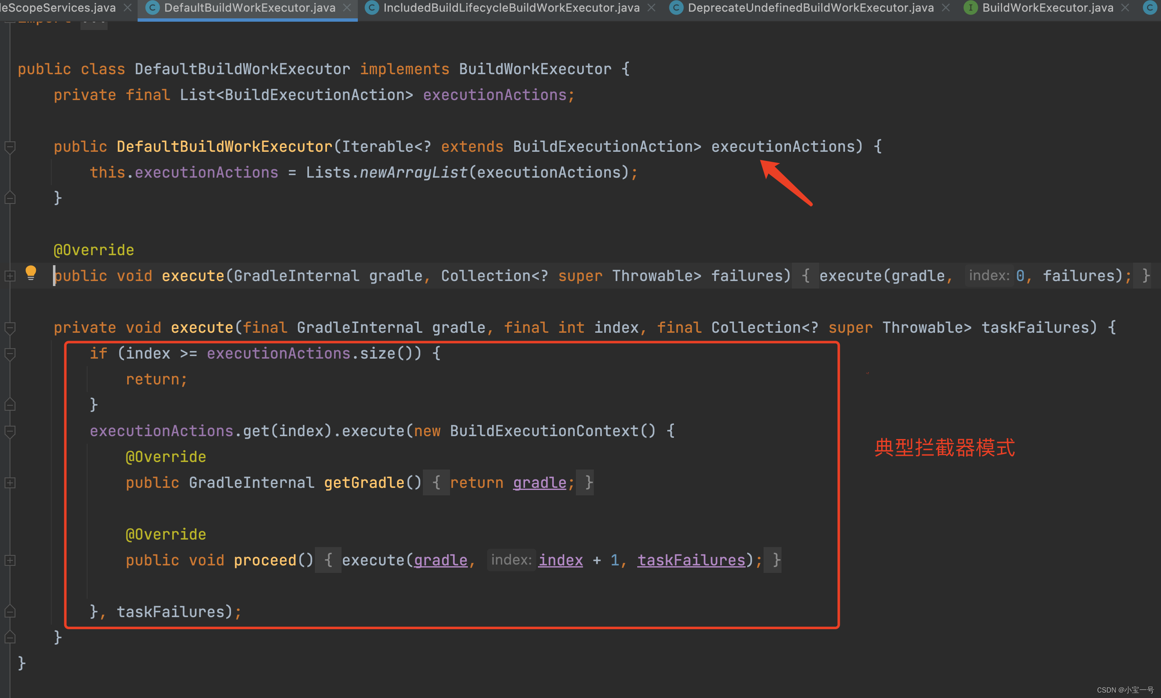Click the proceed method name
Viewport: 1161px width, 698px height.
pos(265,561)
